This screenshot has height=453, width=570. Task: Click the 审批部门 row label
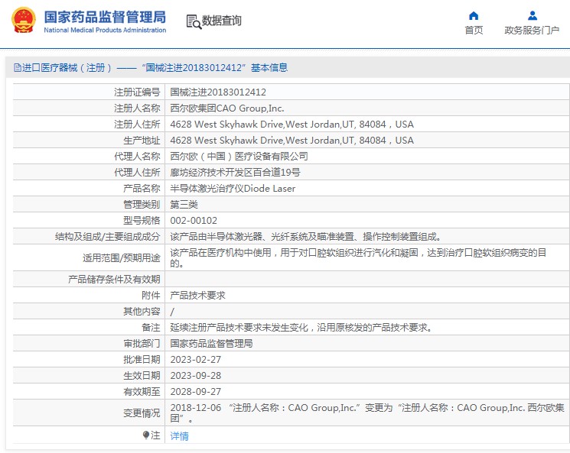tap(142, 344)
